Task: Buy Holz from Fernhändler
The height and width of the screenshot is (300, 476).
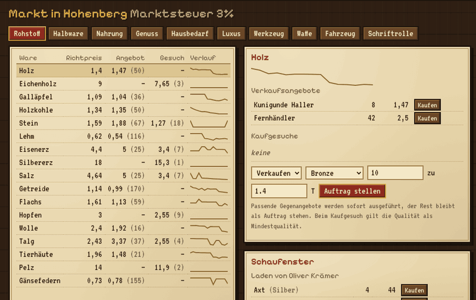Action: [427, 118]
